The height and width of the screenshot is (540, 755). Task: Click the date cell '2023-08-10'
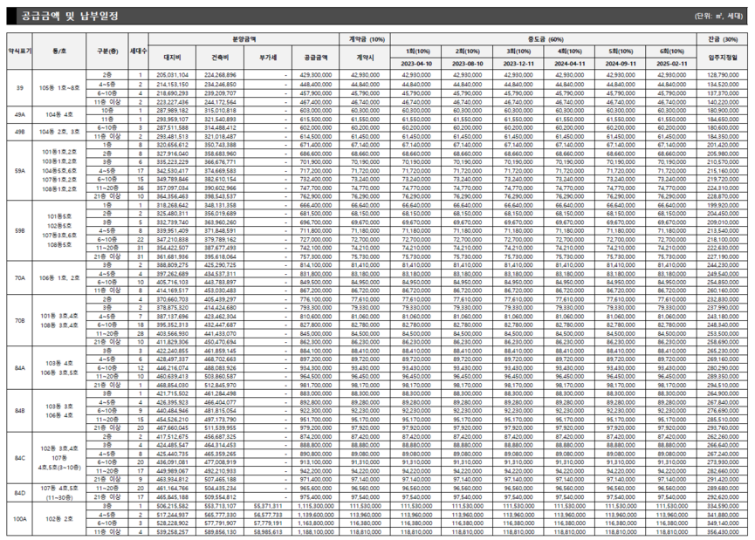click(467, 64)
